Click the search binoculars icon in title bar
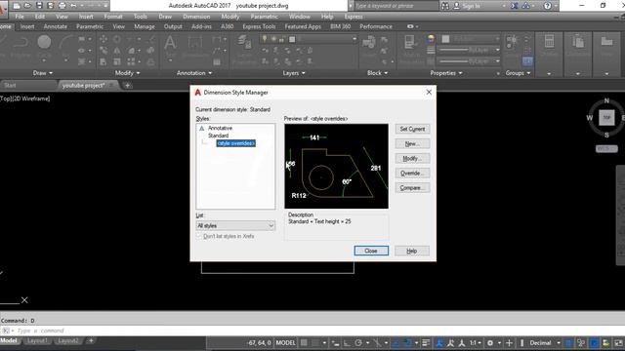Image resolution: width=625 pixels, height=351 pixels. click(x=445, y=6)
